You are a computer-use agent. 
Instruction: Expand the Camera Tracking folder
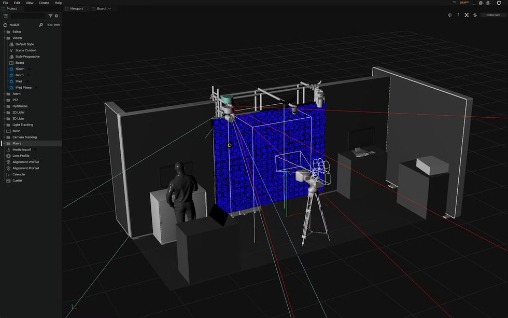(x=4, y=137)
